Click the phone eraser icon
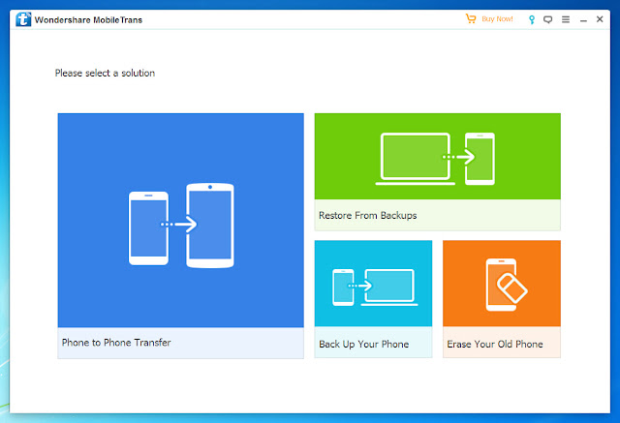This screenshot has width=620, height=423. point(506,285)
